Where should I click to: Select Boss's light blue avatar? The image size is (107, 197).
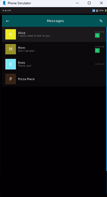pyautogui.click(x=11, y=64)
